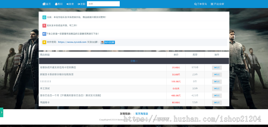Click price 20.00元
268x127 pixels.
click(176, 68)
